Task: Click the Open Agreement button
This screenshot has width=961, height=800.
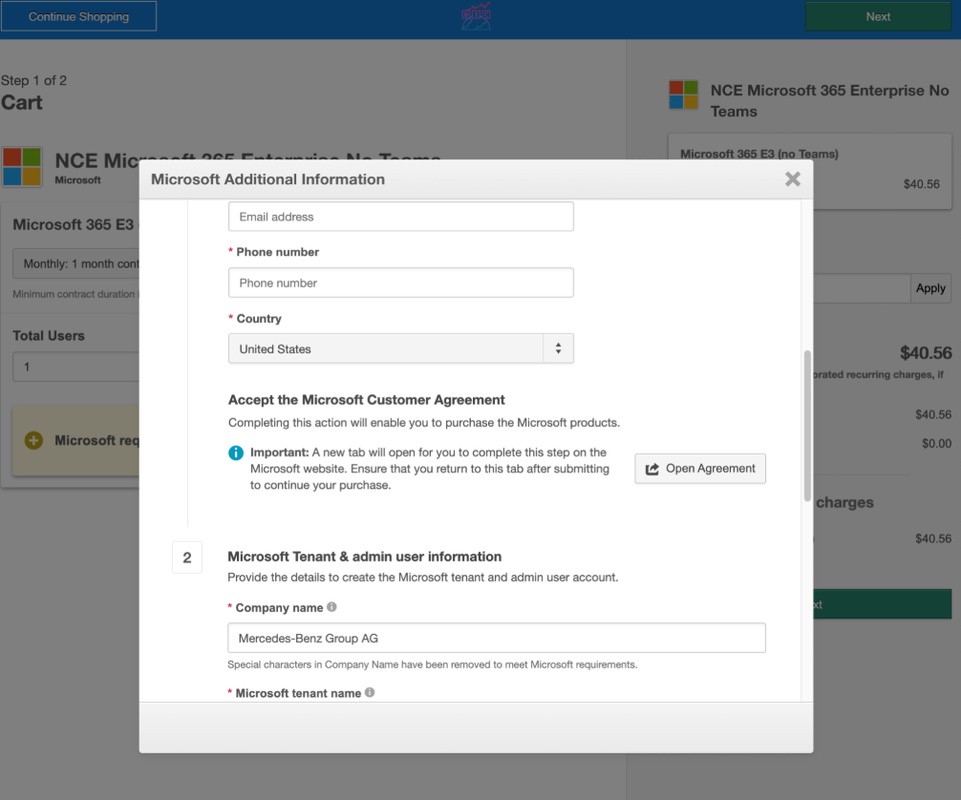Action: (x=700, y=469)
